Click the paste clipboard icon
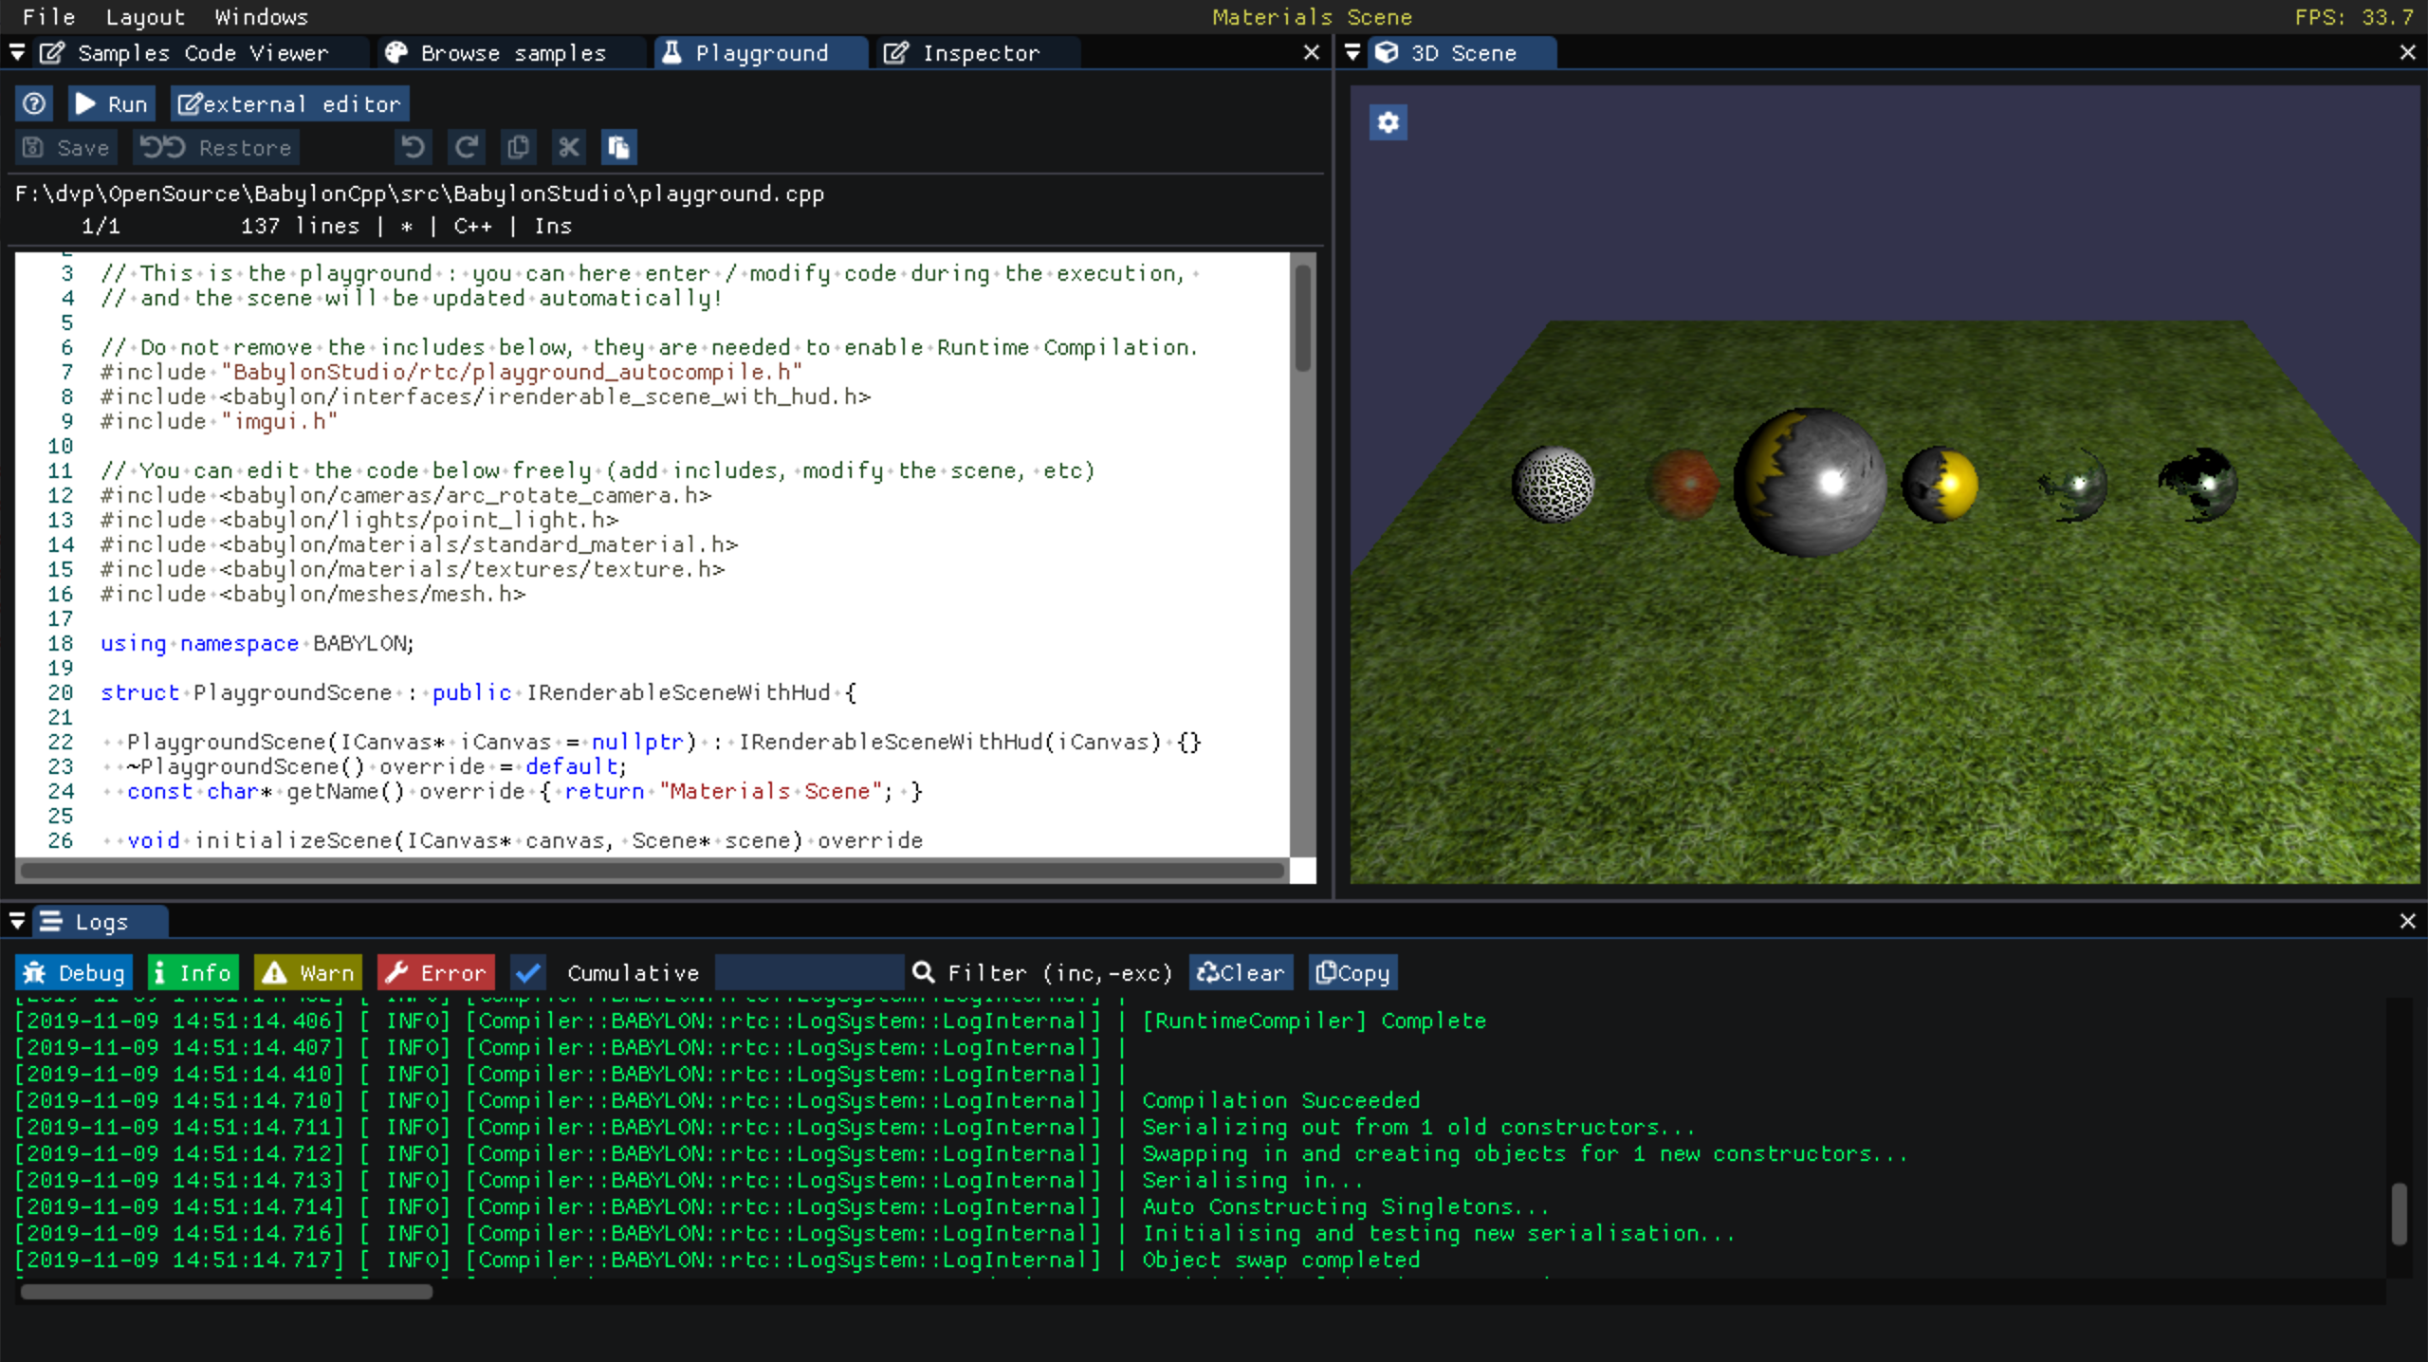 coord(618,147)
